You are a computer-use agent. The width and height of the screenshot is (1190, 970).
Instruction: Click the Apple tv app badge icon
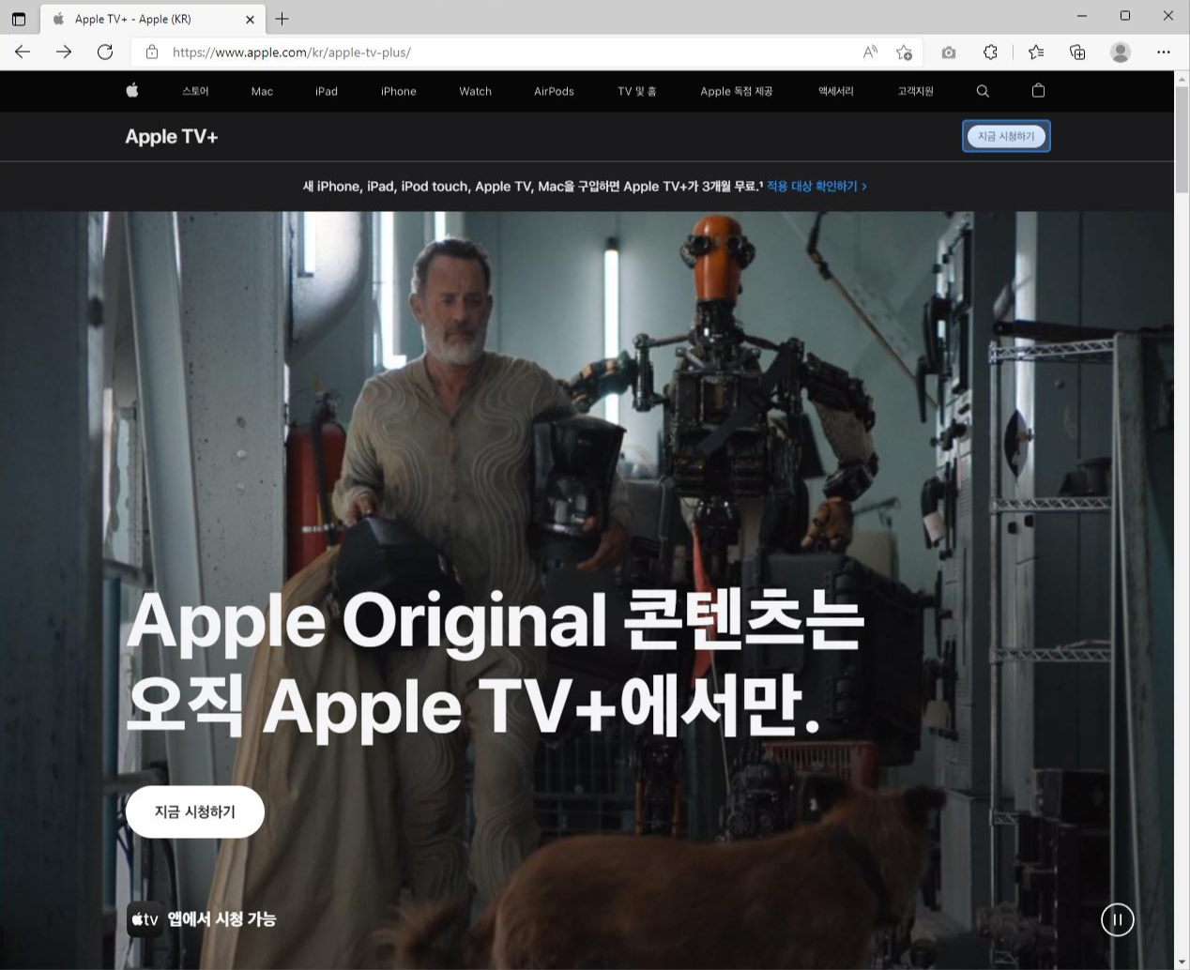[x=145, y=919]
